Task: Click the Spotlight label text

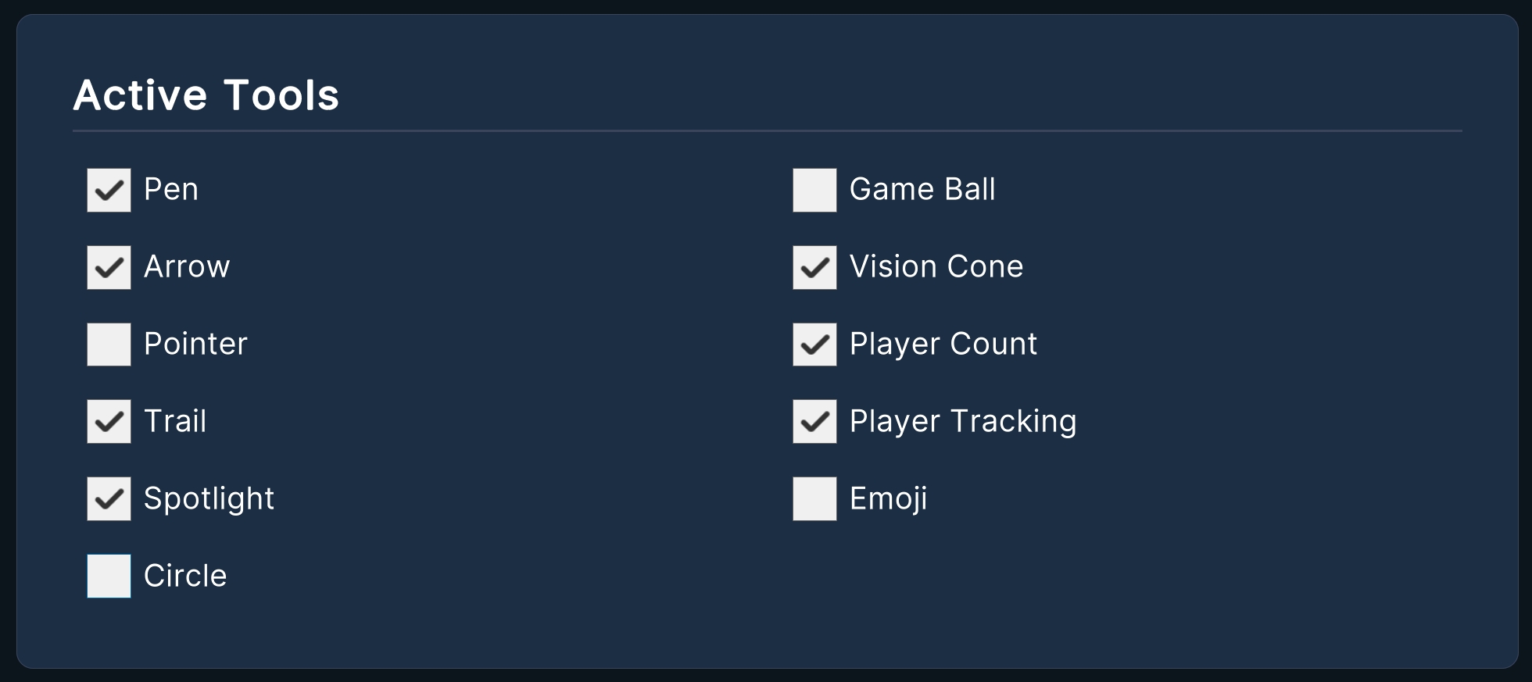Action: (209, 499)
